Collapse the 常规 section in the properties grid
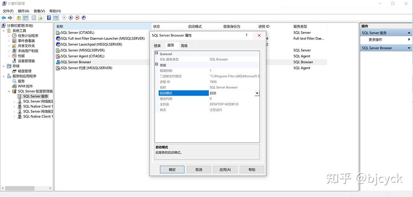The width and height of the screenshot is (413, 197). point(156,65)
